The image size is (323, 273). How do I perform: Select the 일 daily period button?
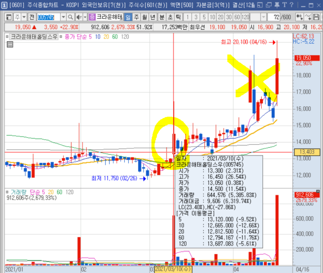coord(128,17)
